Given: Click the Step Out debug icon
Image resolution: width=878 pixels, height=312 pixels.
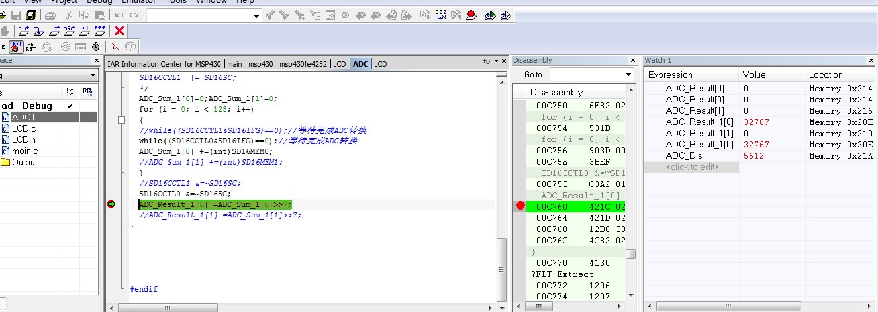Looking at the screenshot, I should (x=54, y=30).
